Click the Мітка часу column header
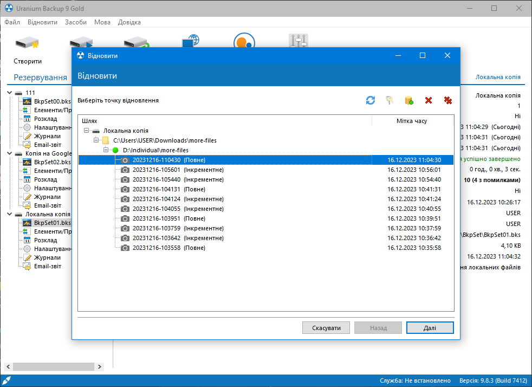This screenshot has height=387, width=532. click(x=412, y=121)
